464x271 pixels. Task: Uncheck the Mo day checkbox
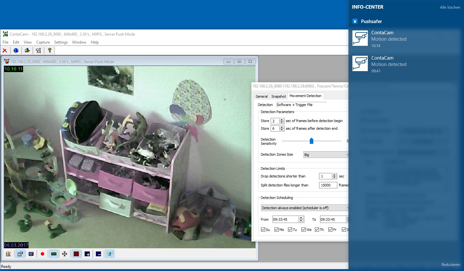coord(276,229)
